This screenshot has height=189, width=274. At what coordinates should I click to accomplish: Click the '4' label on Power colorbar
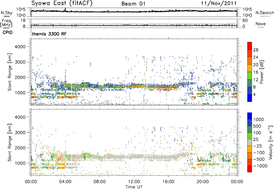[254, 95]
